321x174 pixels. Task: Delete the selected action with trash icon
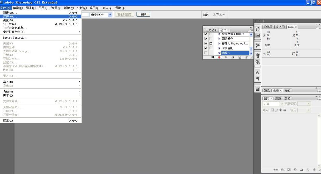[246, 57]
